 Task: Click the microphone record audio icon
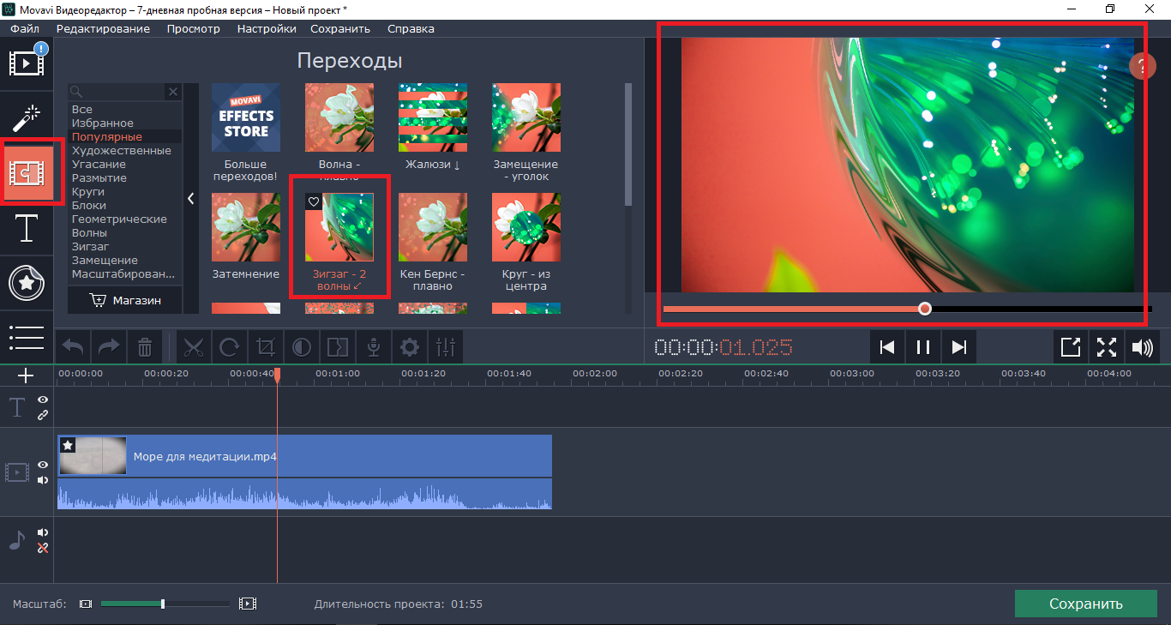pos(374,347)
